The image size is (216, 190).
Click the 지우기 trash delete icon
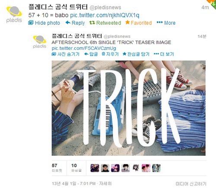pos(103,54)
